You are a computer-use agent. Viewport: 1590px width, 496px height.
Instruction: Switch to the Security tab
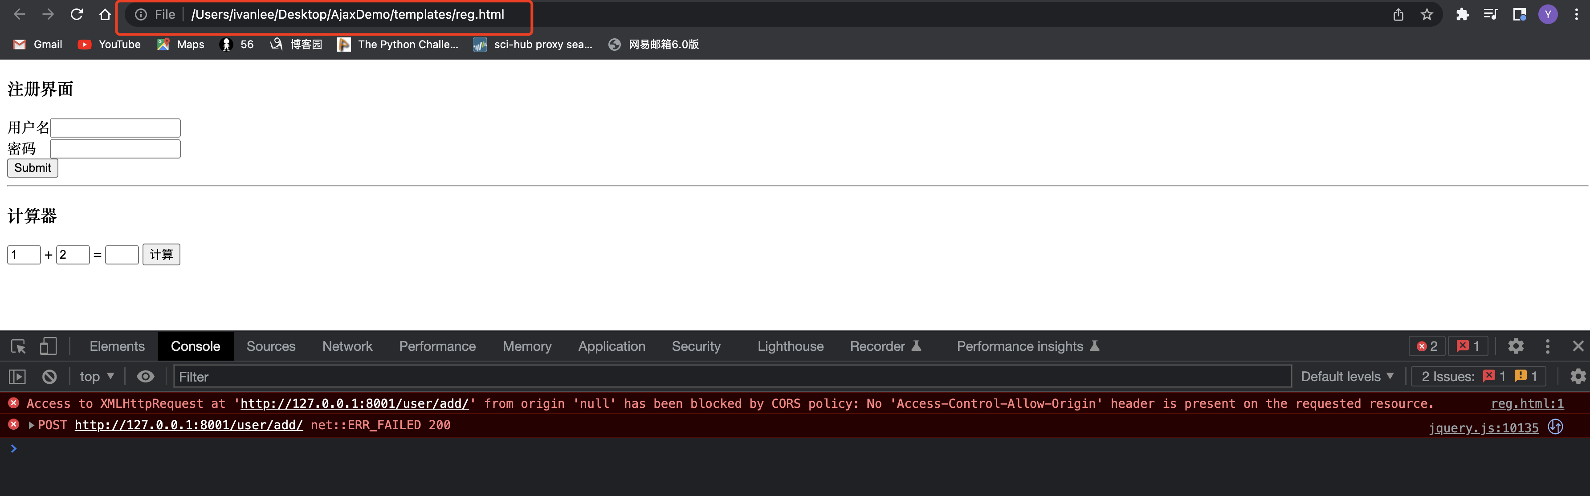(x=696, y=346)
